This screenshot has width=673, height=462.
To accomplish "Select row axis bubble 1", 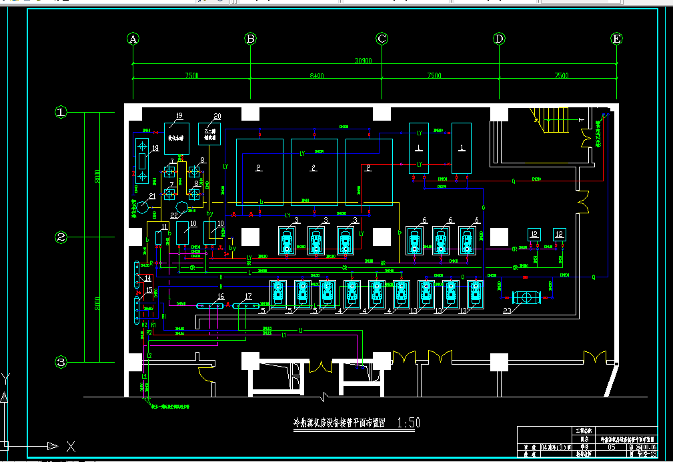I will (x=61, y=113).
